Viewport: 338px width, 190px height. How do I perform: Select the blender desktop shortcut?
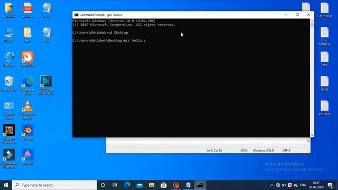click(27, 132)
